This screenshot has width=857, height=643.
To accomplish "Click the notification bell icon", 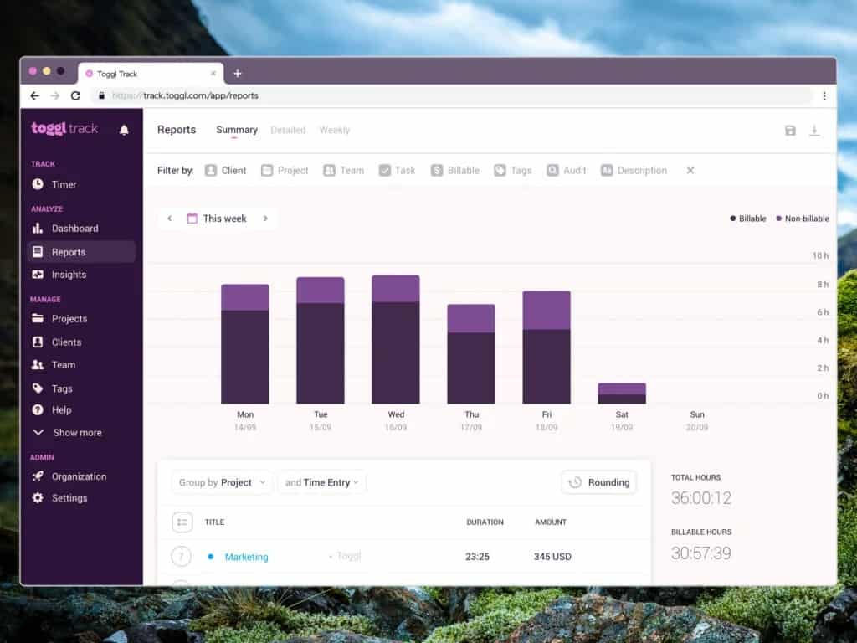I will pos(124,130).
